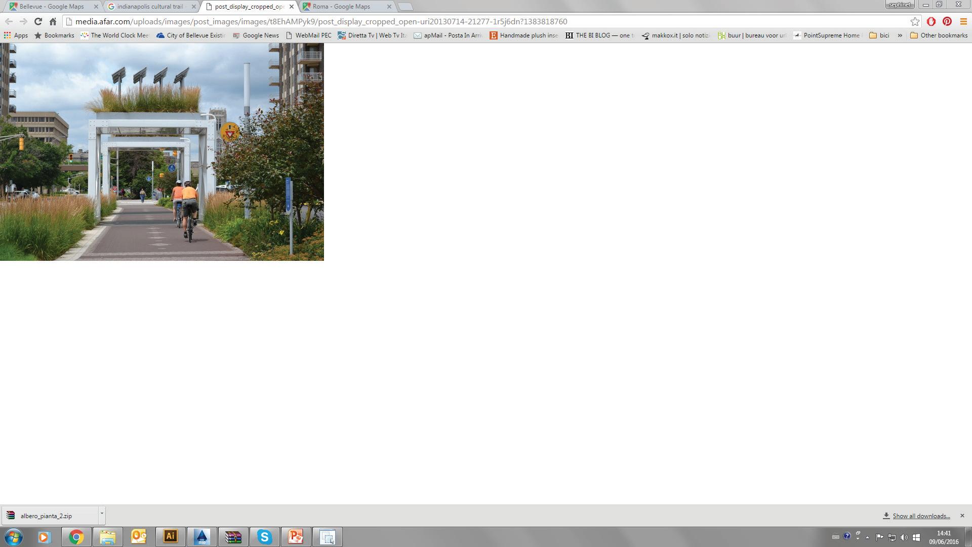Open Chrome hamburger menu icon
Image resolution: width=972 pixels, height=547 pixels.
[963, 21]
